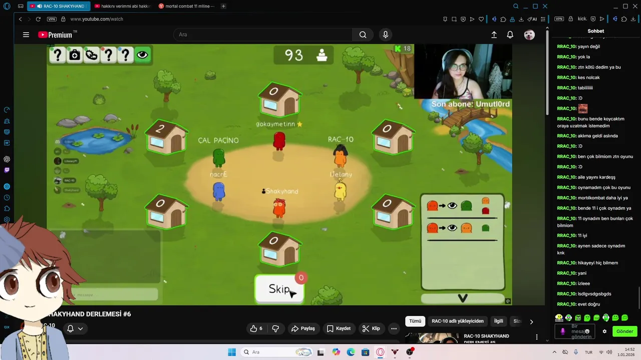641x360 pixels.
Task: Start voice search with the microphone icon
Action: (x=385, y=34)
